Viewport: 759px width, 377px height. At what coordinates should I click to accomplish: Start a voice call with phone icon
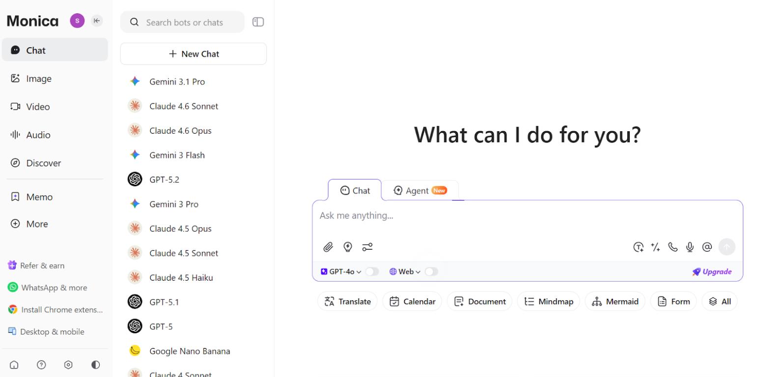(673, 247)
